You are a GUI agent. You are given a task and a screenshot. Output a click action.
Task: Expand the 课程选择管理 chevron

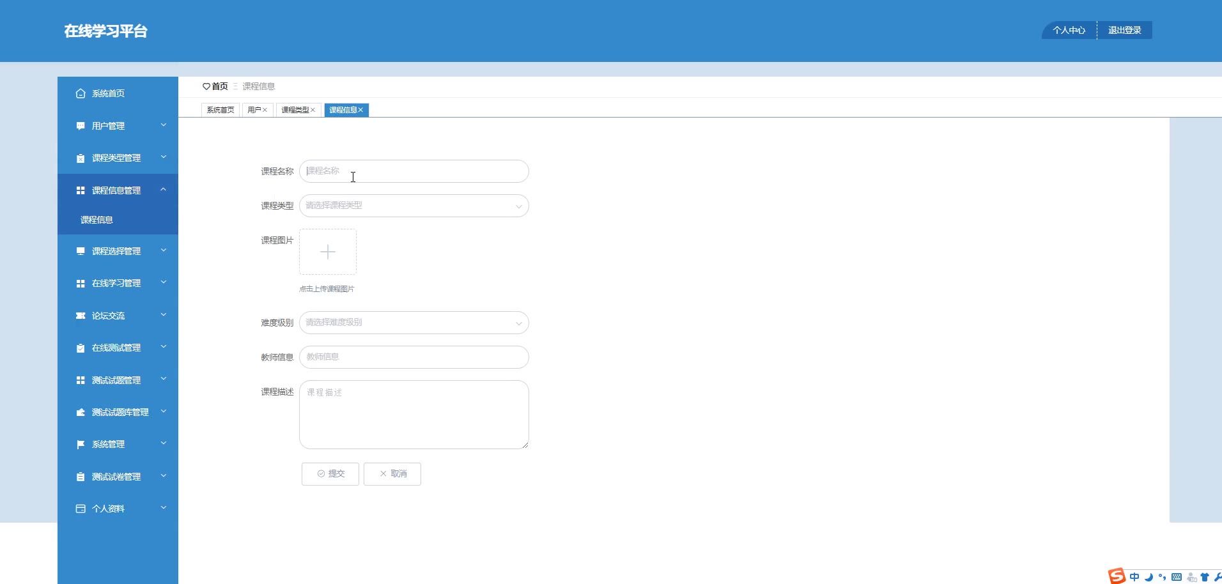point(164,250)
